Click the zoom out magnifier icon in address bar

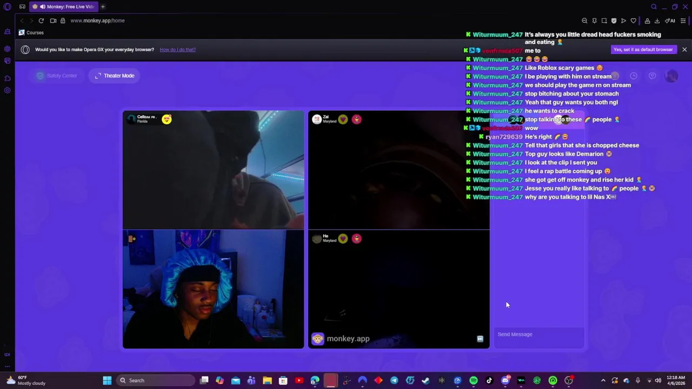[584, 21]
